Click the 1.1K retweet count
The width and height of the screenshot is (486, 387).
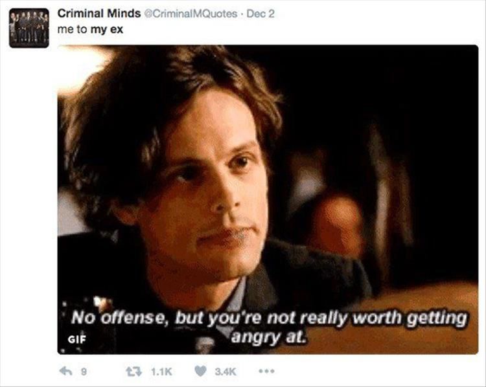point(161,371)
